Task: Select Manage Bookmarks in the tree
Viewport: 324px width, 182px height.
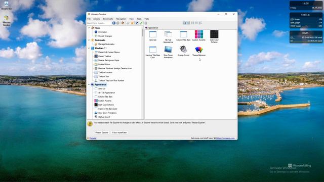Action: [x=106, y=44]
